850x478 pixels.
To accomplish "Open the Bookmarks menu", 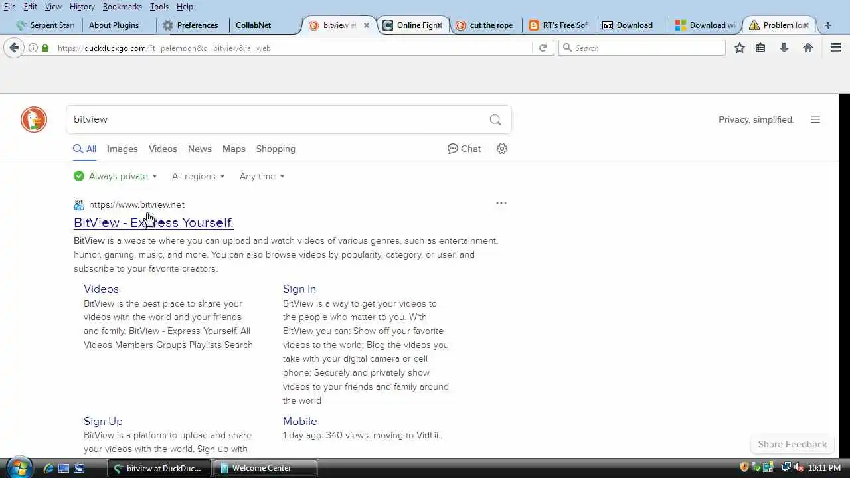I will [122, 6].
